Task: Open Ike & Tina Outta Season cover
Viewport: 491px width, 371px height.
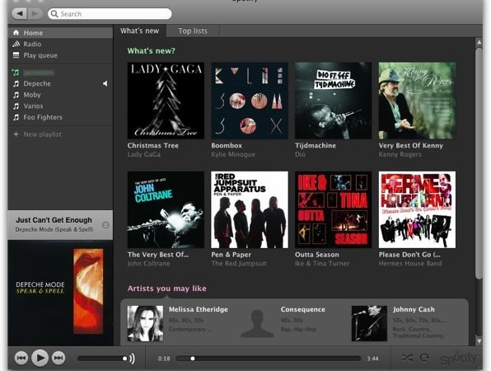Action: point(333,209)
